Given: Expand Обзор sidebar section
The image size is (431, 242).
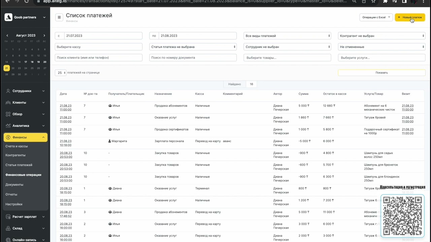Looking at the screenshot, I should tap(25, 114).
